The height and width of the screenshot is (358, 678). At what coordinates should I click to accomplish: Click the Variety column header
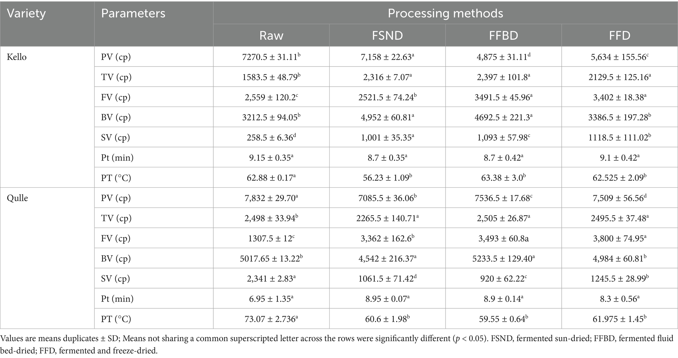pos(26,13)
